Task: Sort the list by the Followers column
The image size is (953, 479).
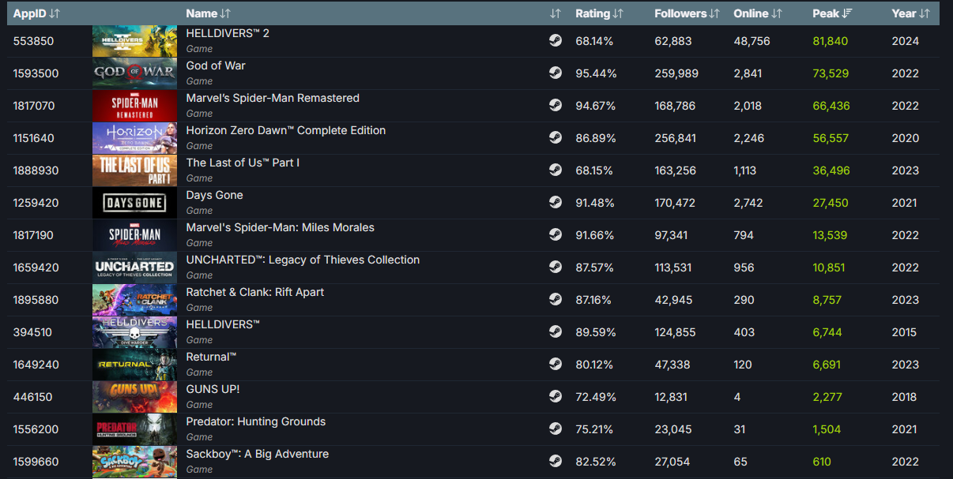Action: pyautogui.click(x=687, y=13)
